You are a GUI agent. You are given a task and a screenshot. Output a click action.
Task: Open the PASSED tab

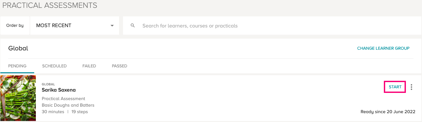(x=119, y=66)
